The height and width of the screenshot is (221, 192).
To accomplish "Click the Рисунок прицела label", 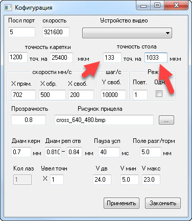I will 100,109.
